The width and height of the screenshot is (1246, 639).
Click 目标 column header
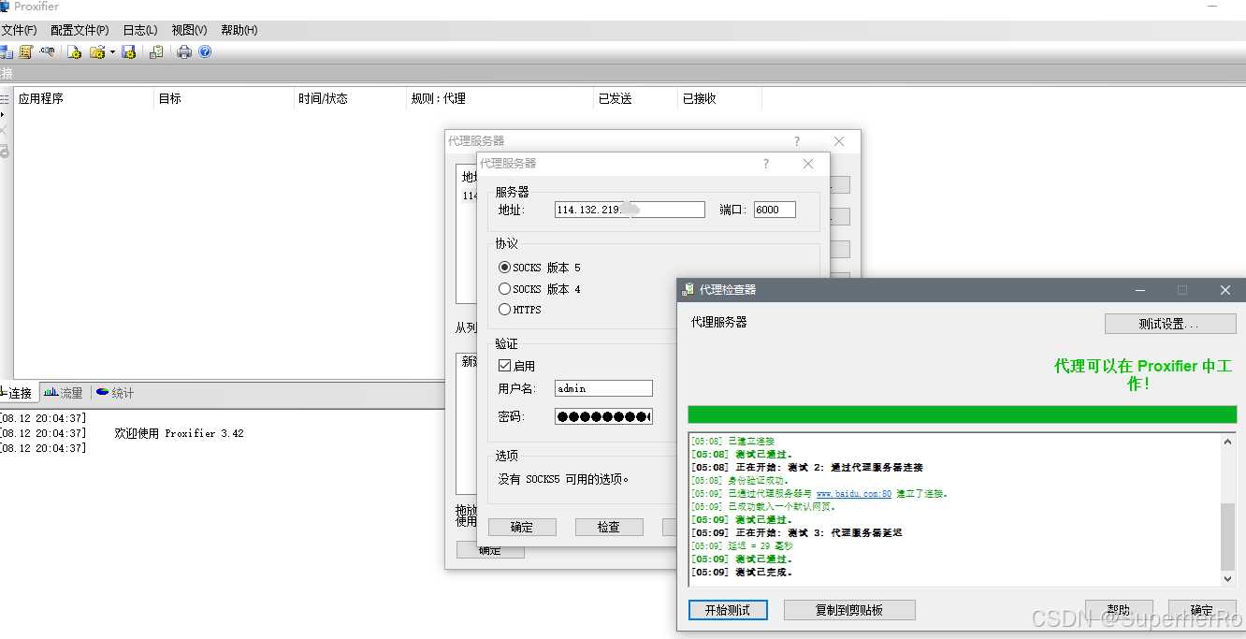click(224, 98)
